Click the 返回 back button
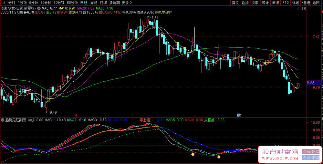 click(317, 3)
